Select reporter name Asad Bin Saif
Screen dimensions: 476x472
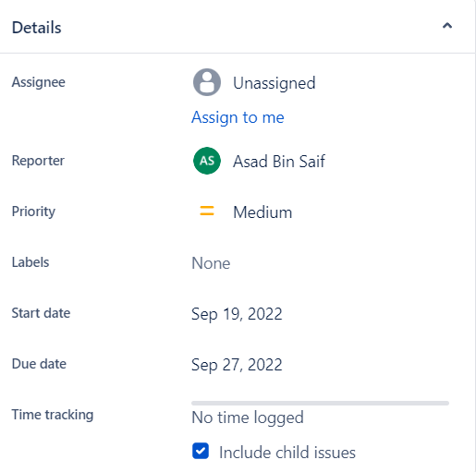(x=279, y=162)
